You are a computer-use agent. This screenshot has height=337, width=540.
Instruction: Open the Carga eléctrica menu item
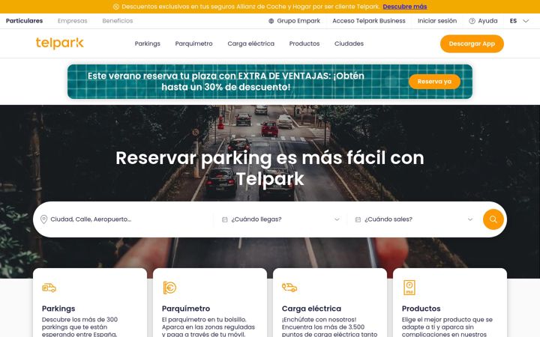tap(251, 43)
